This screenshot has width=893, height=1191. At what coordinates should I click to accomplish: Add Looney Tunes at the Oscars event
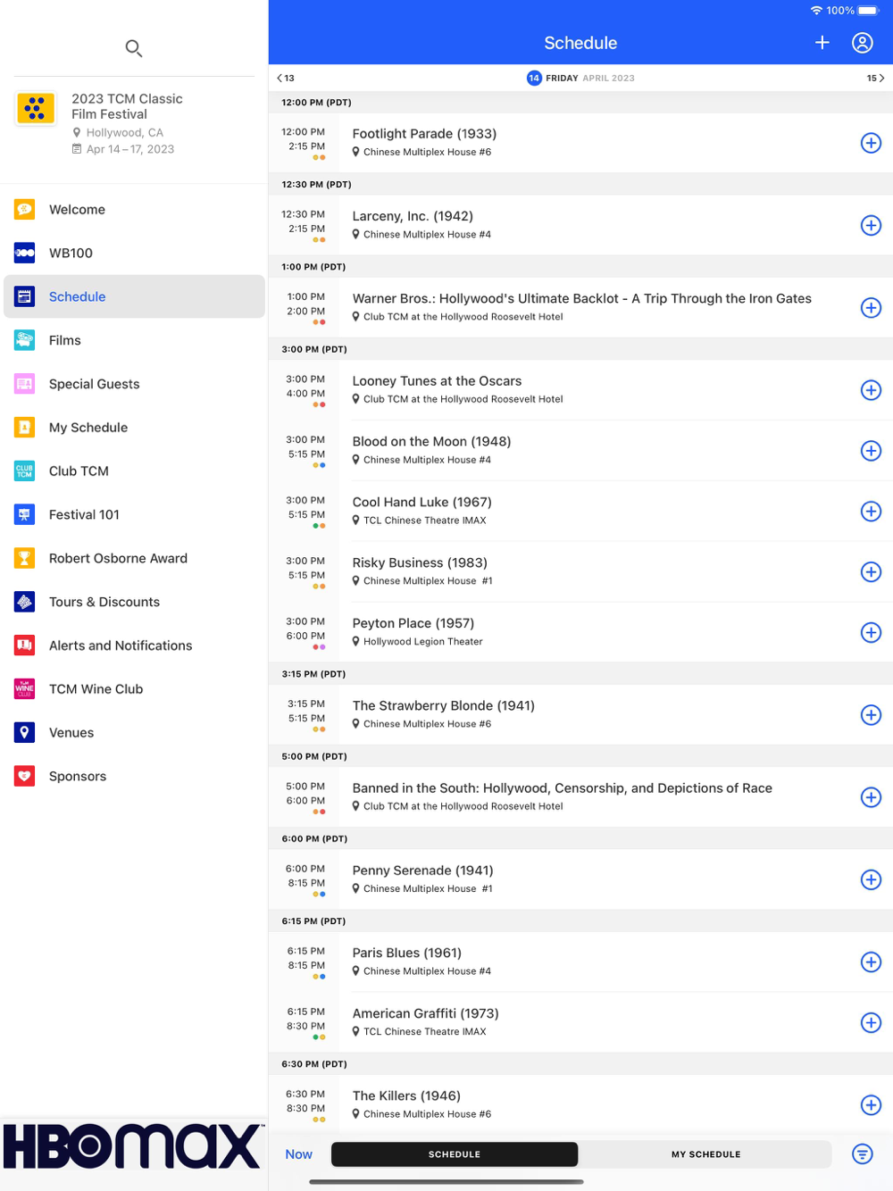point(871,390)
